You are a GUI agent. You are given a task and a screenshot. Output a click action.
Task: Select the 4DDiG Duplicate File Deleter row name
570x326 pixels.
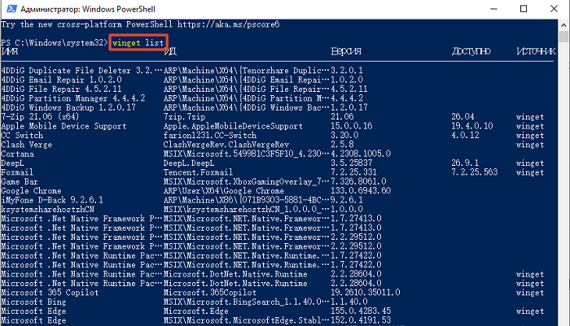click(x=81, y=71)
